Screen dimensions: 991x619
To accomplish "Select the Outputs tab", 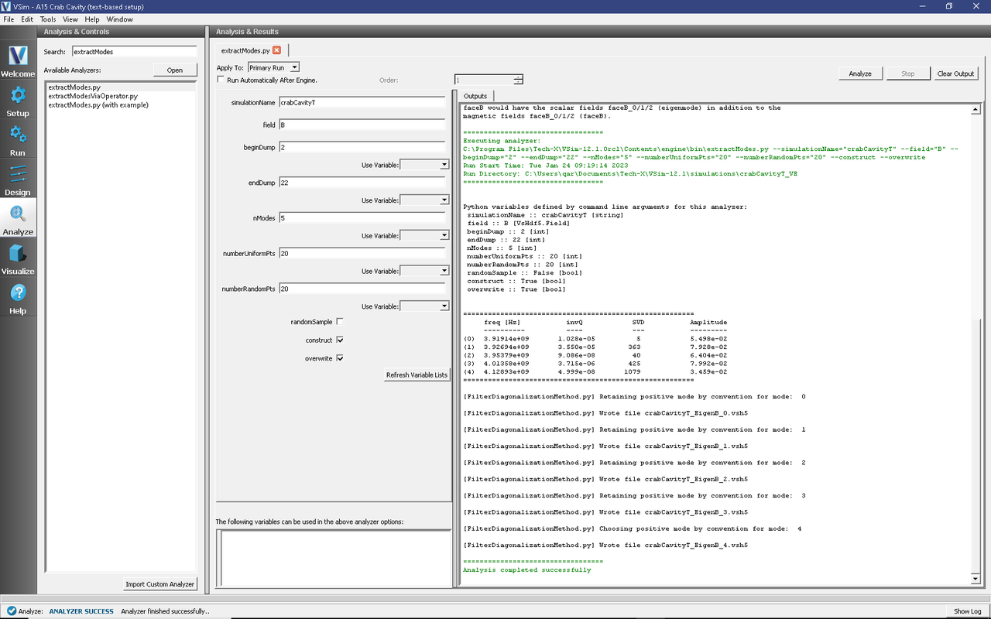I will (x=475, y=96).
